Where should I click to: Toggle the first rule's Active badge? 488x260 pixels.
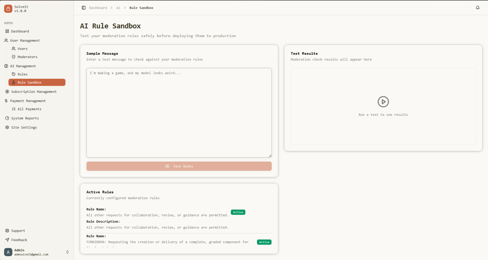pos(238,212)
